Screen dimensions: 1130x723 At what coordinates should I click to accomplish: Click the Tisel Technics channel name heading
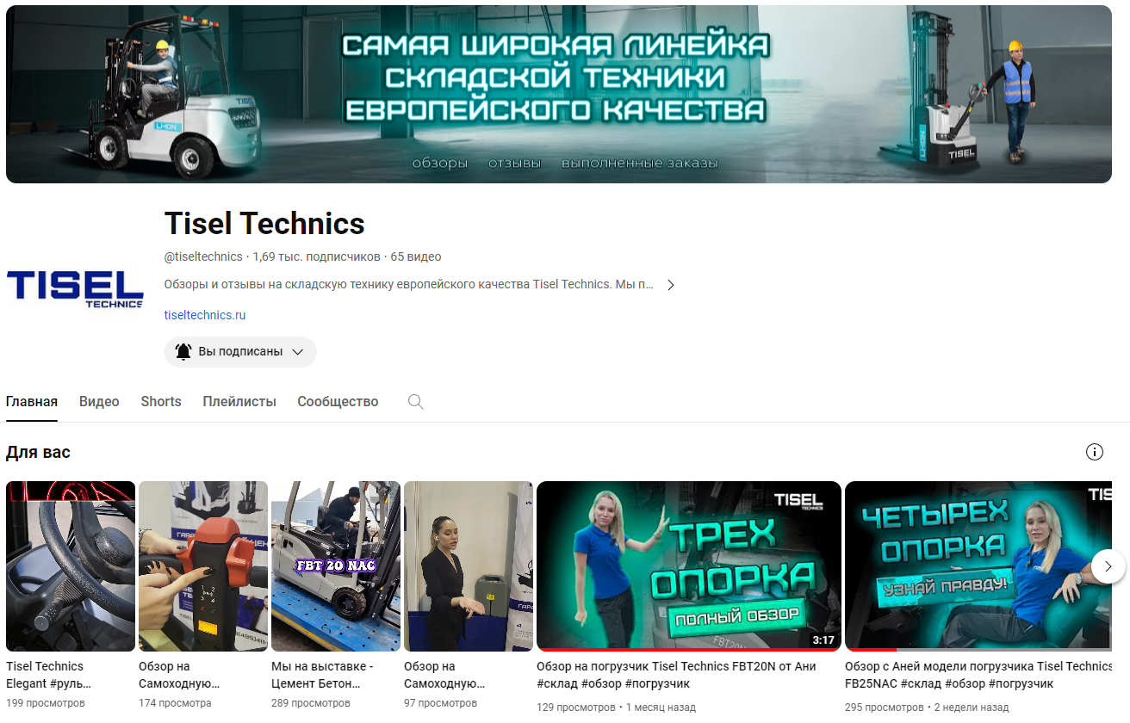click(x=264, y=224)
